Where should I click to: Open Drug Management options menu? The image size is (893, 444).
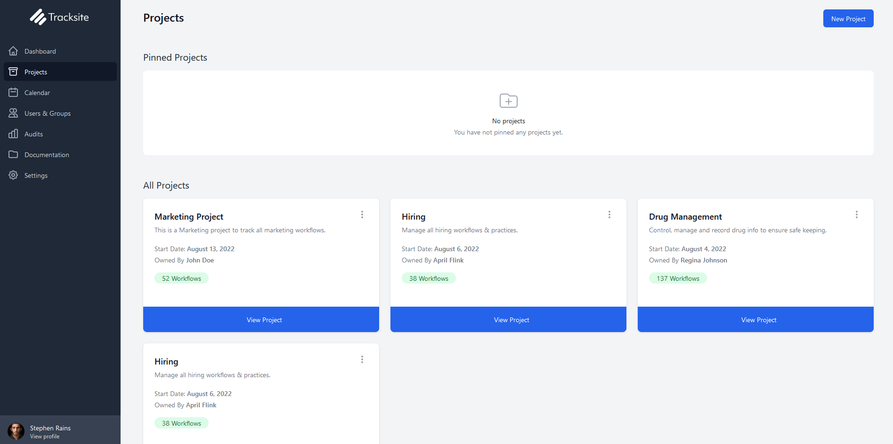coord(857,214)
